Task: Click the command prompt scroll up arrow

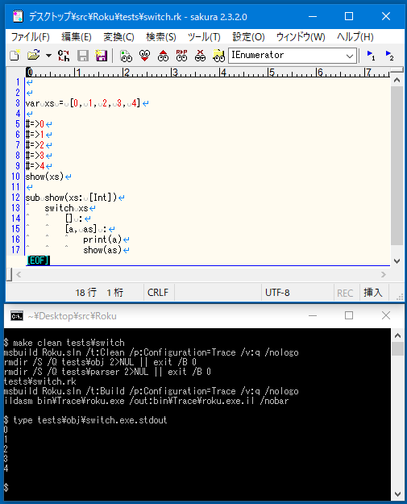Action: pyautogui.click(x=397, y=335)
